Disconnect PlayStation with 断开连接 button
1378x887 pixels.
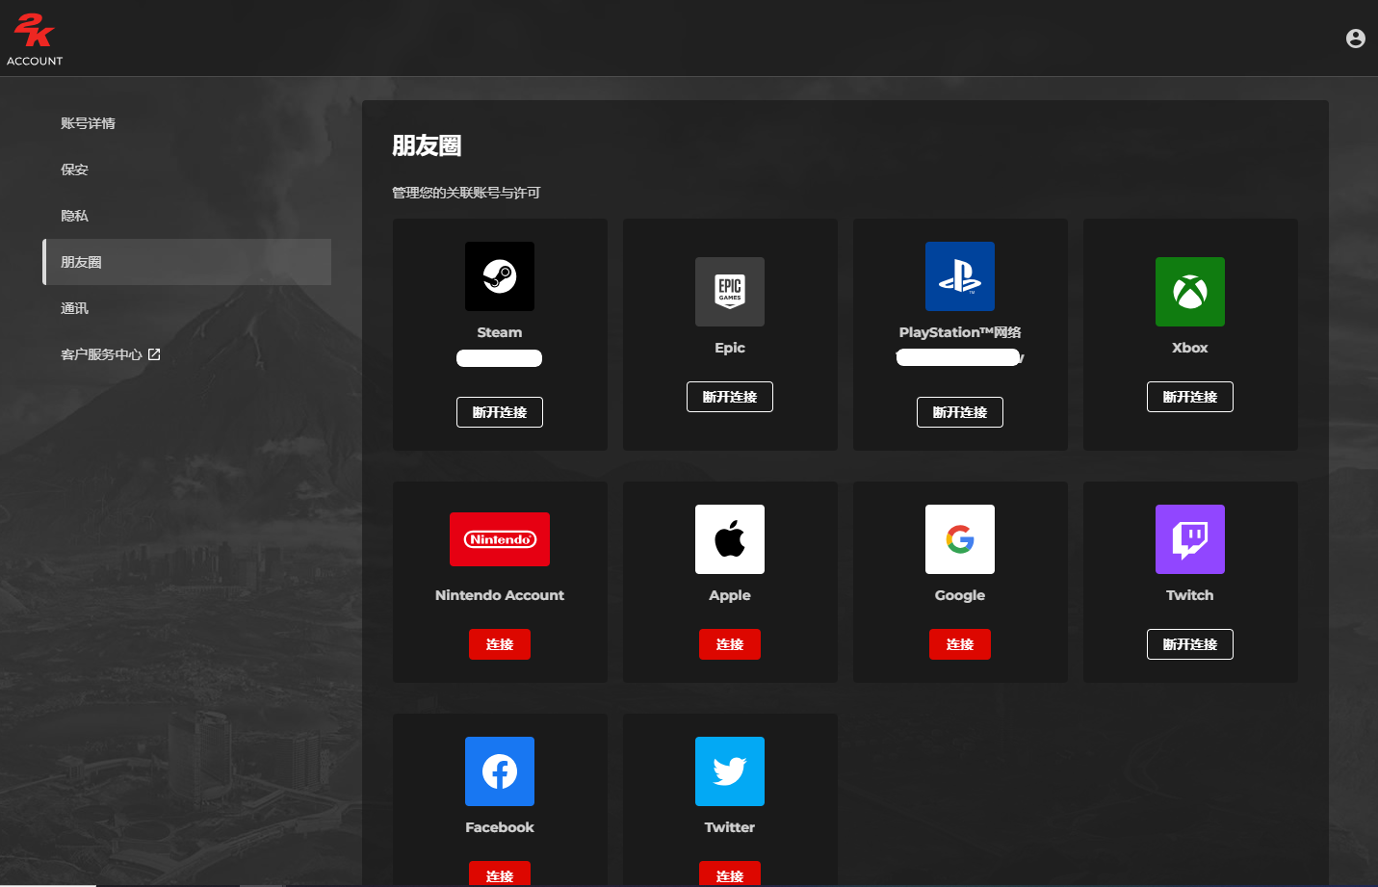point(960,412)
